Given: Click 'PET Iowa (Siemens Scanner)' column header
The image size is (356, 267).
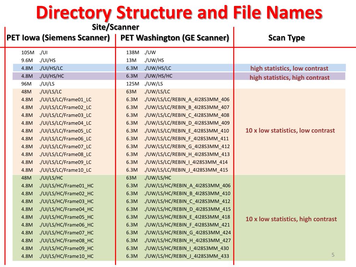Looking at the screenshot, I should (x=58, y=38).
